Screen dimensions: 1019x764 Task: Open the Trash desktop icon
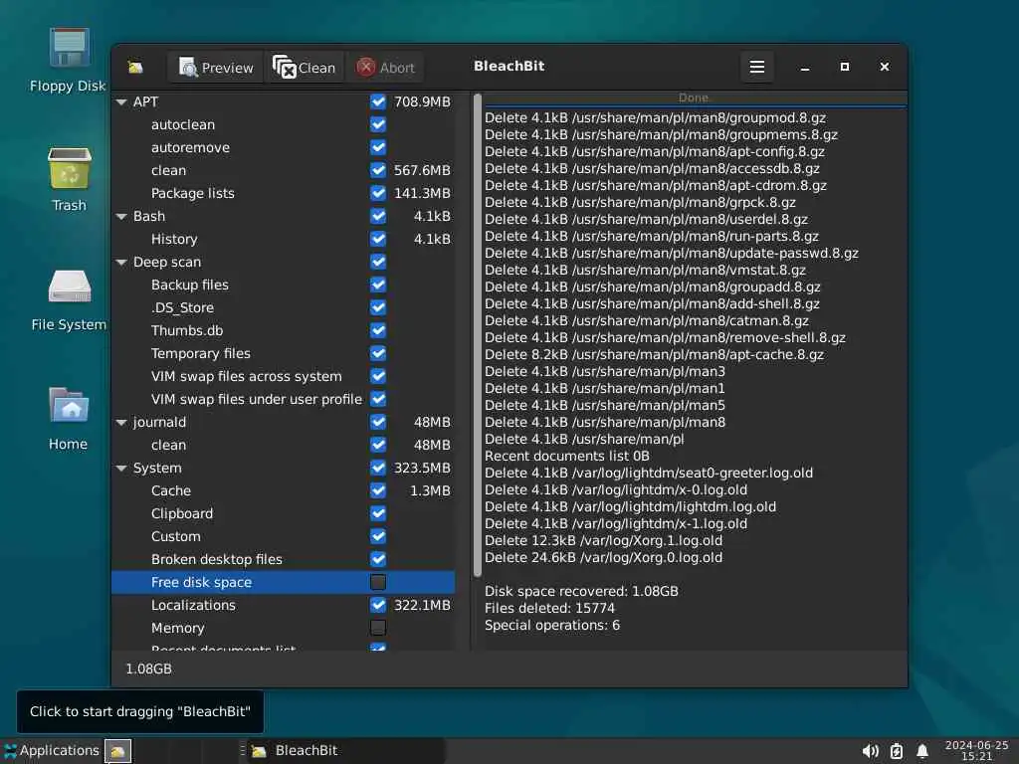[x=69, y=179]
